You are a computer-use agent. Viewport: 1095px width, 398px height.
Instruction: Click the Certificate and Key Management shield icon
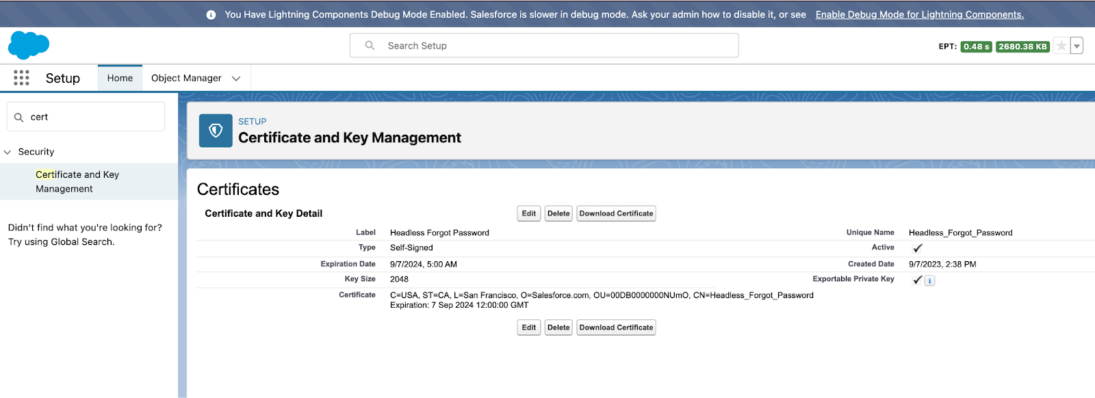click(216, 131)
